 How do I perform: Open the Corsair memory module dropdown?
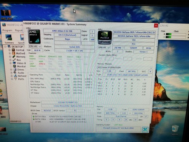(125, 67)
